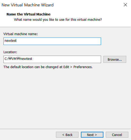Click the 'Virtual machine name:' label
Viewport: 131px width, 140px height.
(21, 34)
